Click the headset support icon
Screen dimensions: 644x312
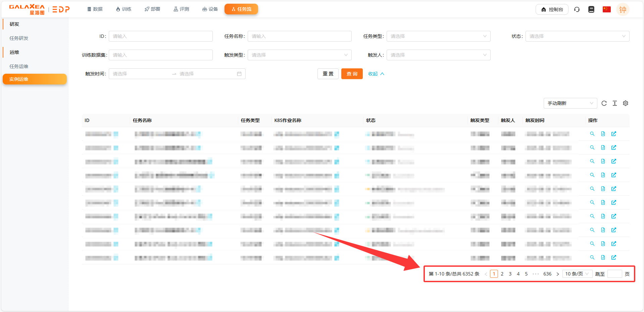click(577, 9)
